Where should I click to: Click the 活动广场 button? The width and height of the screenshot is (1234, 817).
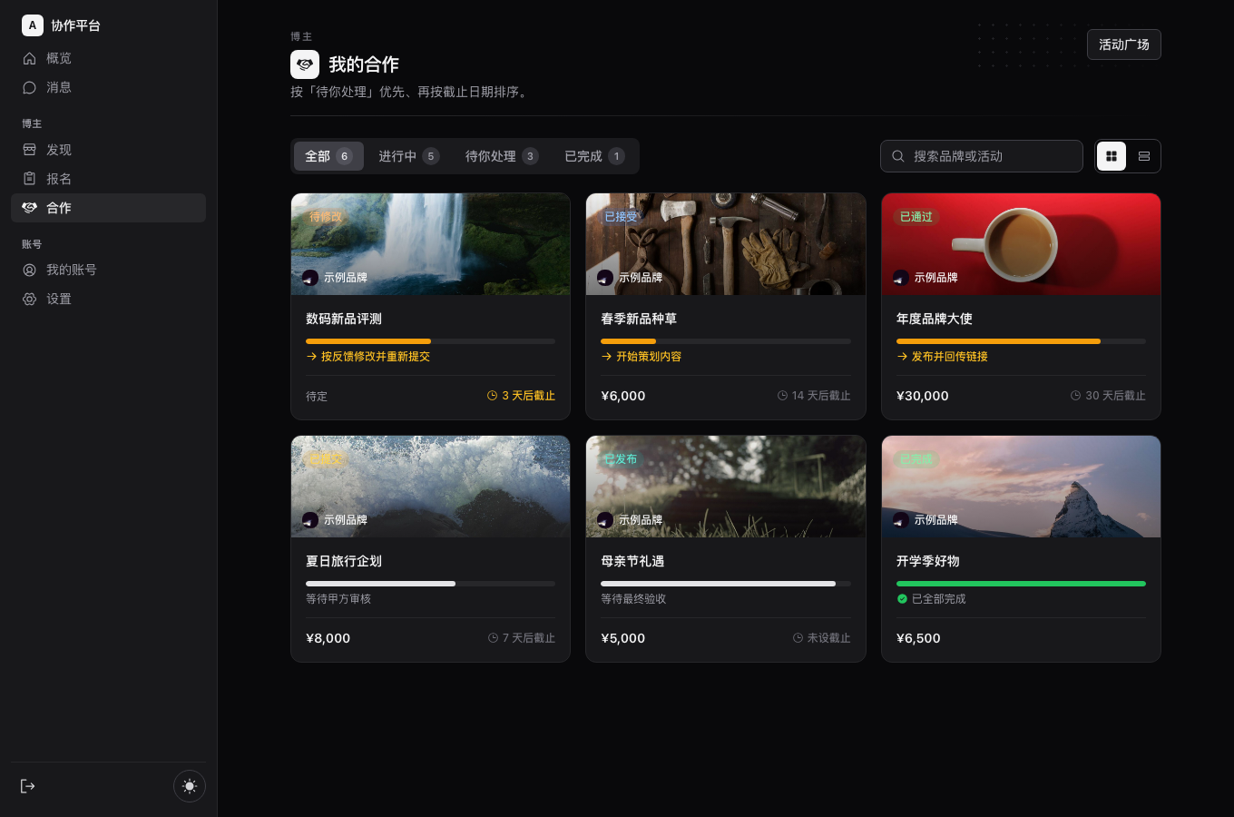pos(1124,44)
